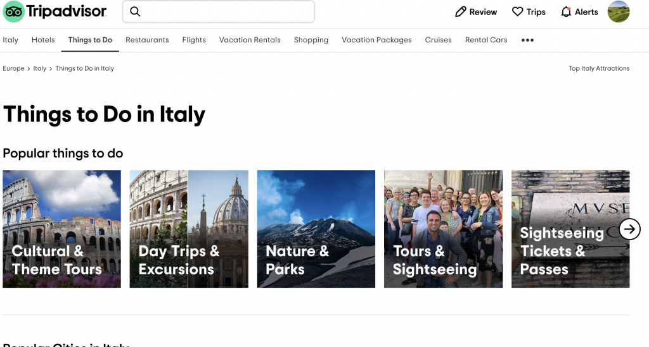Open the profile avatar menu
The height and width of the screenshot is (347, 649).
pos(618,12)
